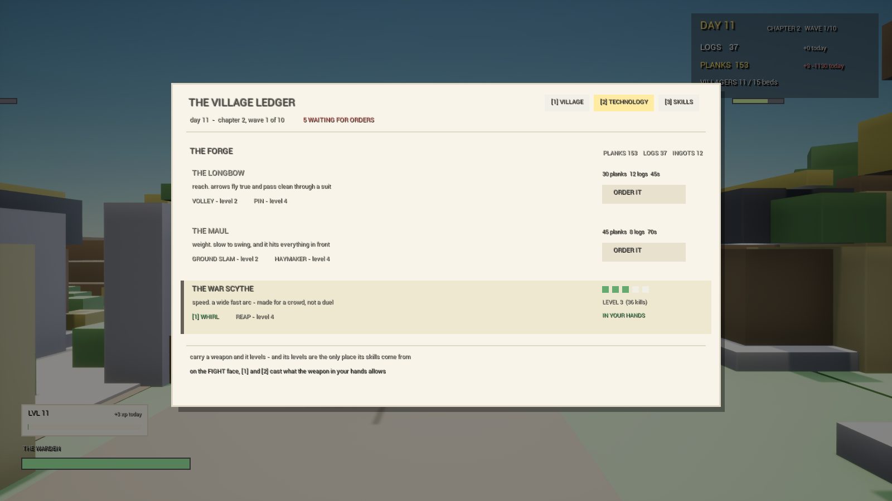Click the 'INGOTS 12' count

(x=687, y=153)
